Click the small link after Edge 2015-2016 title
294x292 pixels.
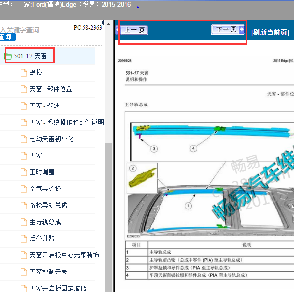[138, 6]
